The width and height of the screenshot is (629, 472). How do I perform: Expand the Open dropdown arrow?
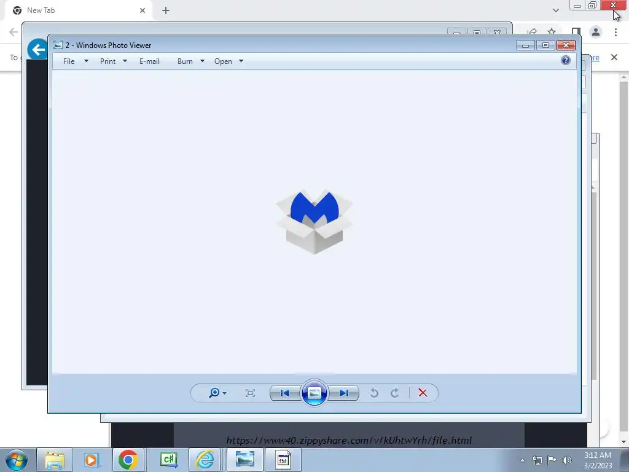tap(241, 61)
